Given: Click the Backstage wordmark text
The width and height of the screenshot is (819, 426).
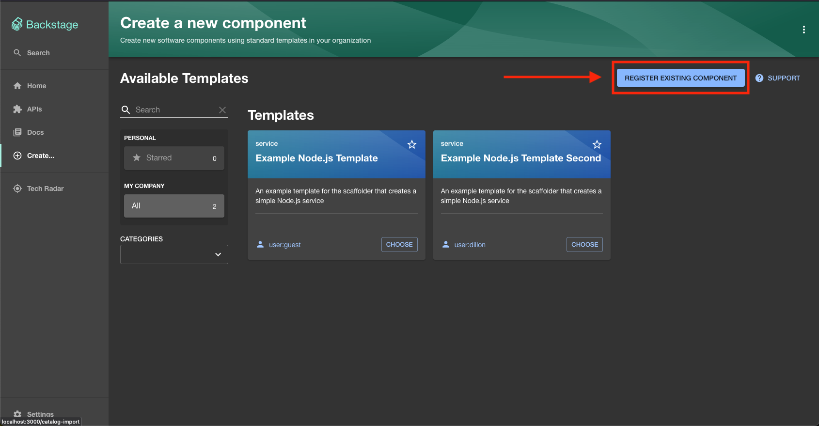Looking at the screenshot, I should 52,25.
